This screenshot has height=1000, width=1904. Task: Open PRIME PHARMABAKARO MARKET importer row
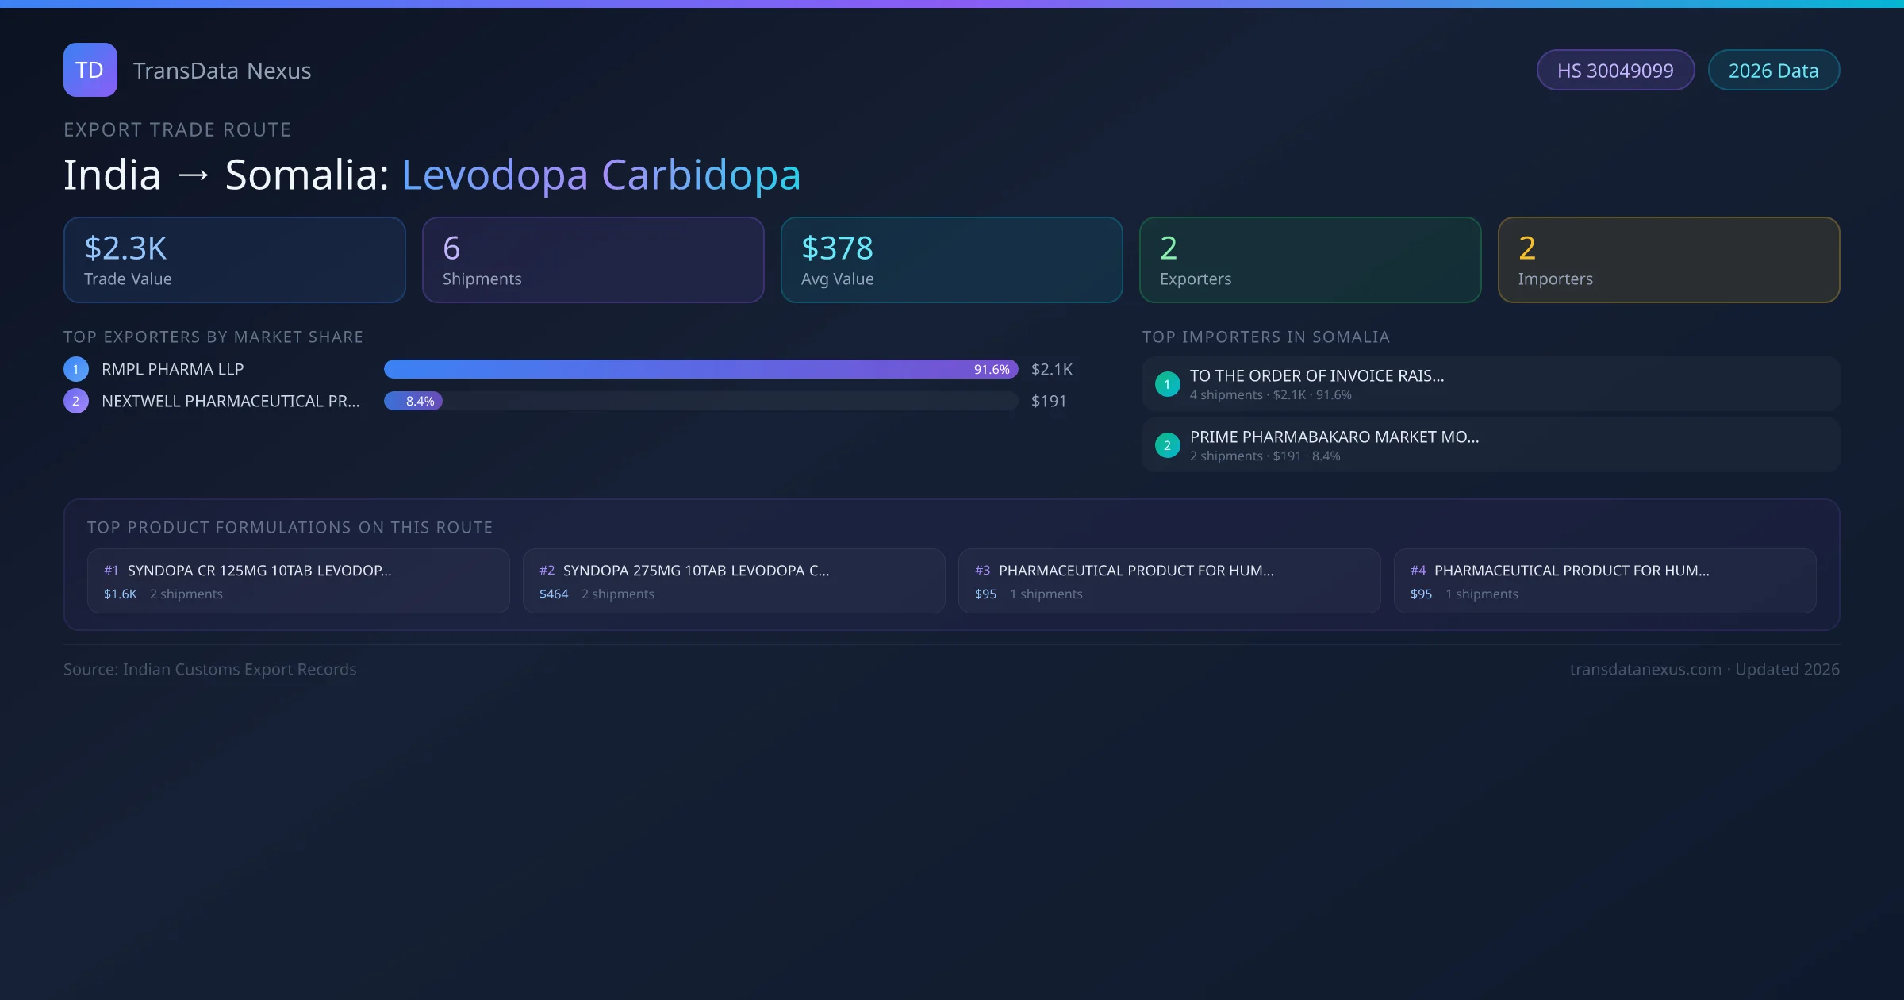point(1490,445)
